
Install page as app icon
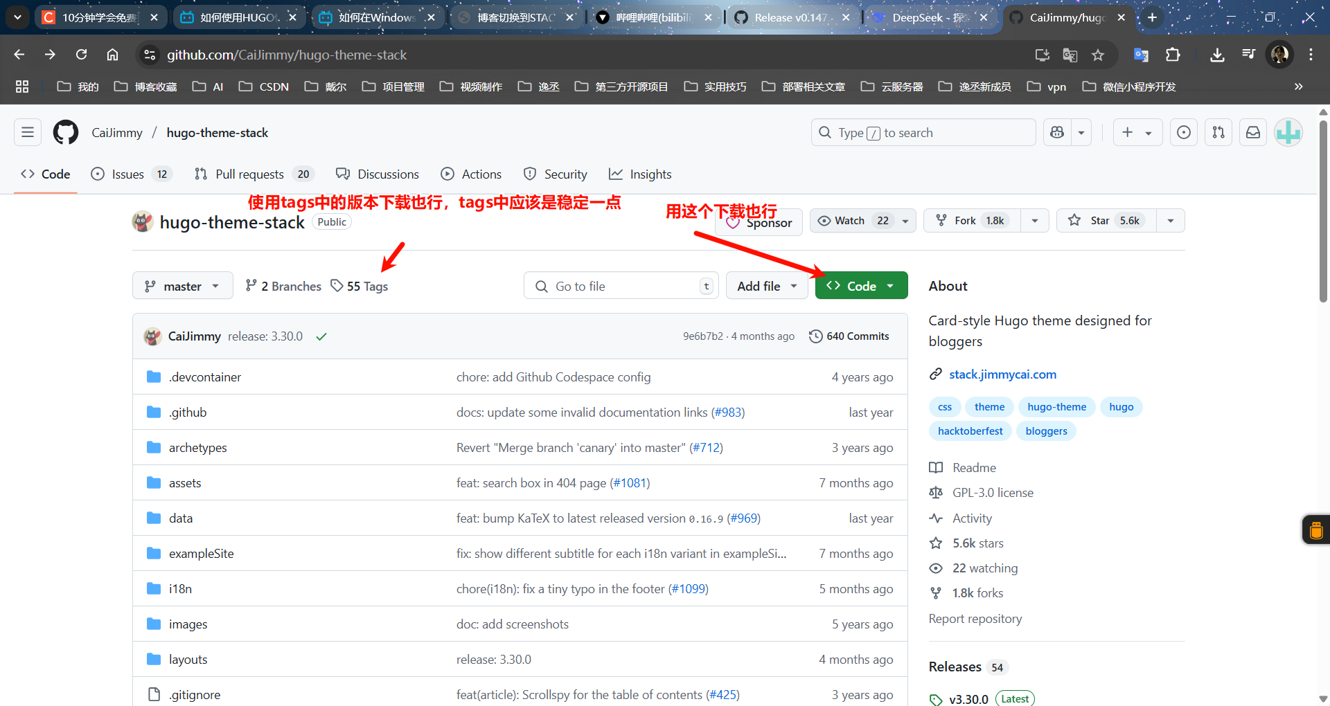1042,55
